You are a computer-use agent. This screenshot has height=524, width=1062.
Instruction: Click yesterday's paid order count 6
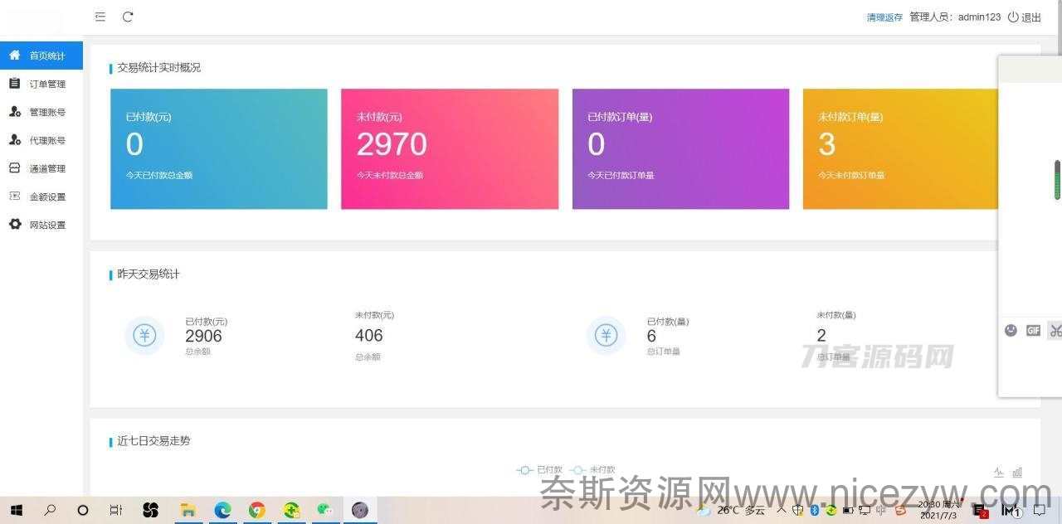click(x=651, y=336)
